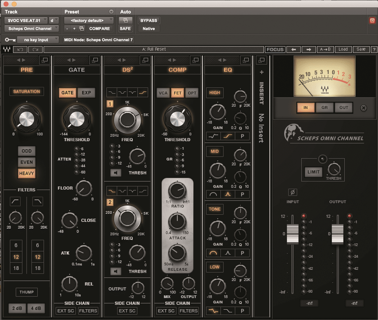Expand the EQ module window icon
The width and height of the screenshot is (378, 320).
point(246,60)
